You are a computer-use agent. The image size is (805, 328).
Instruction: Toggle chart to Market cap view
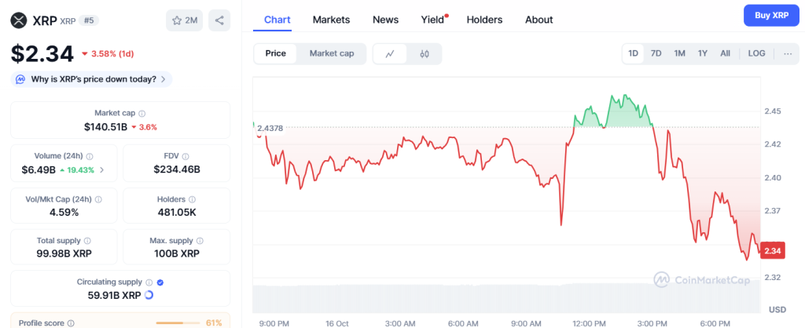click(x=331, y=53)
